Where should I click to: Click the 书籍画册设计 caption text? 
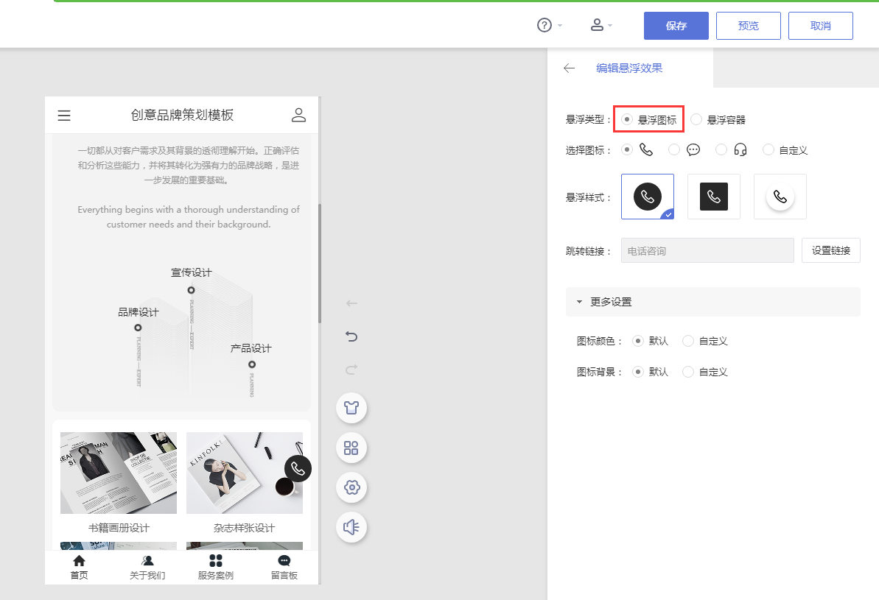click(119, 528)
